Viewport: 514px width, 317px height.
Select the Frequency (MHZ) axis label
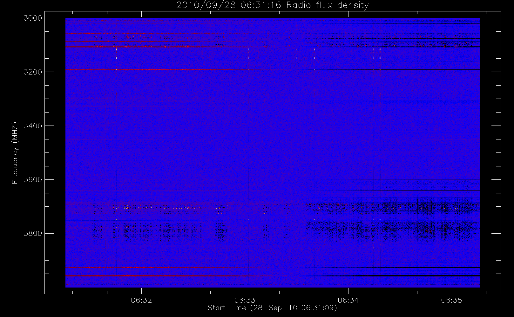tap(15, 153)
